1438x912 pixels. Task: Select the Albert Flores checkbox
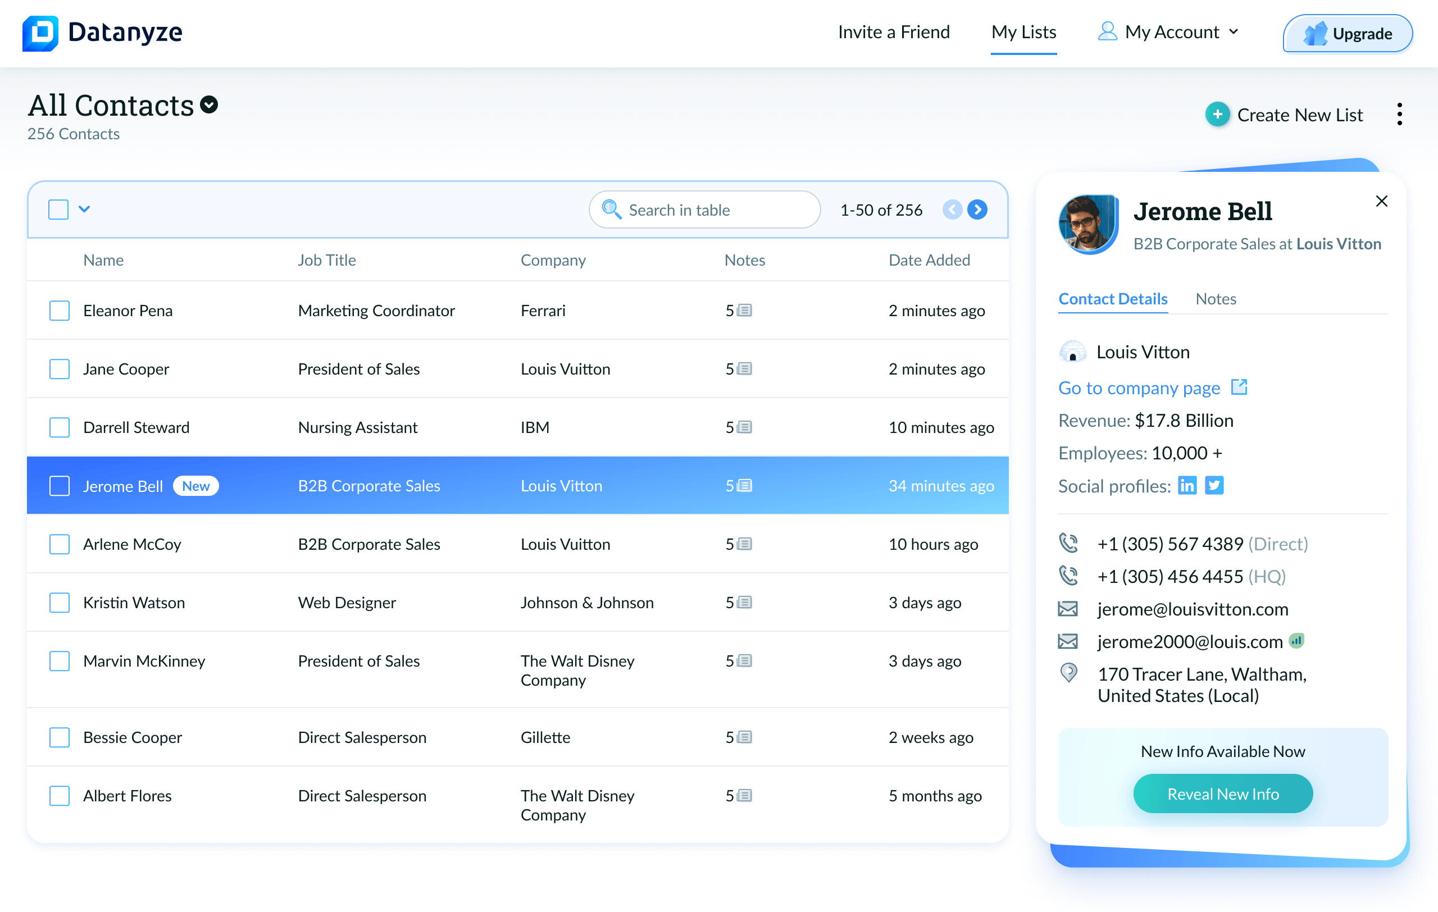coord(59,796)
